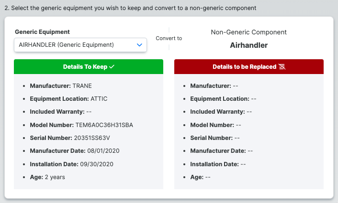Click the Model Number TEM6A0C36H31SBA entry
338x203 pixels.
(81, 125)
